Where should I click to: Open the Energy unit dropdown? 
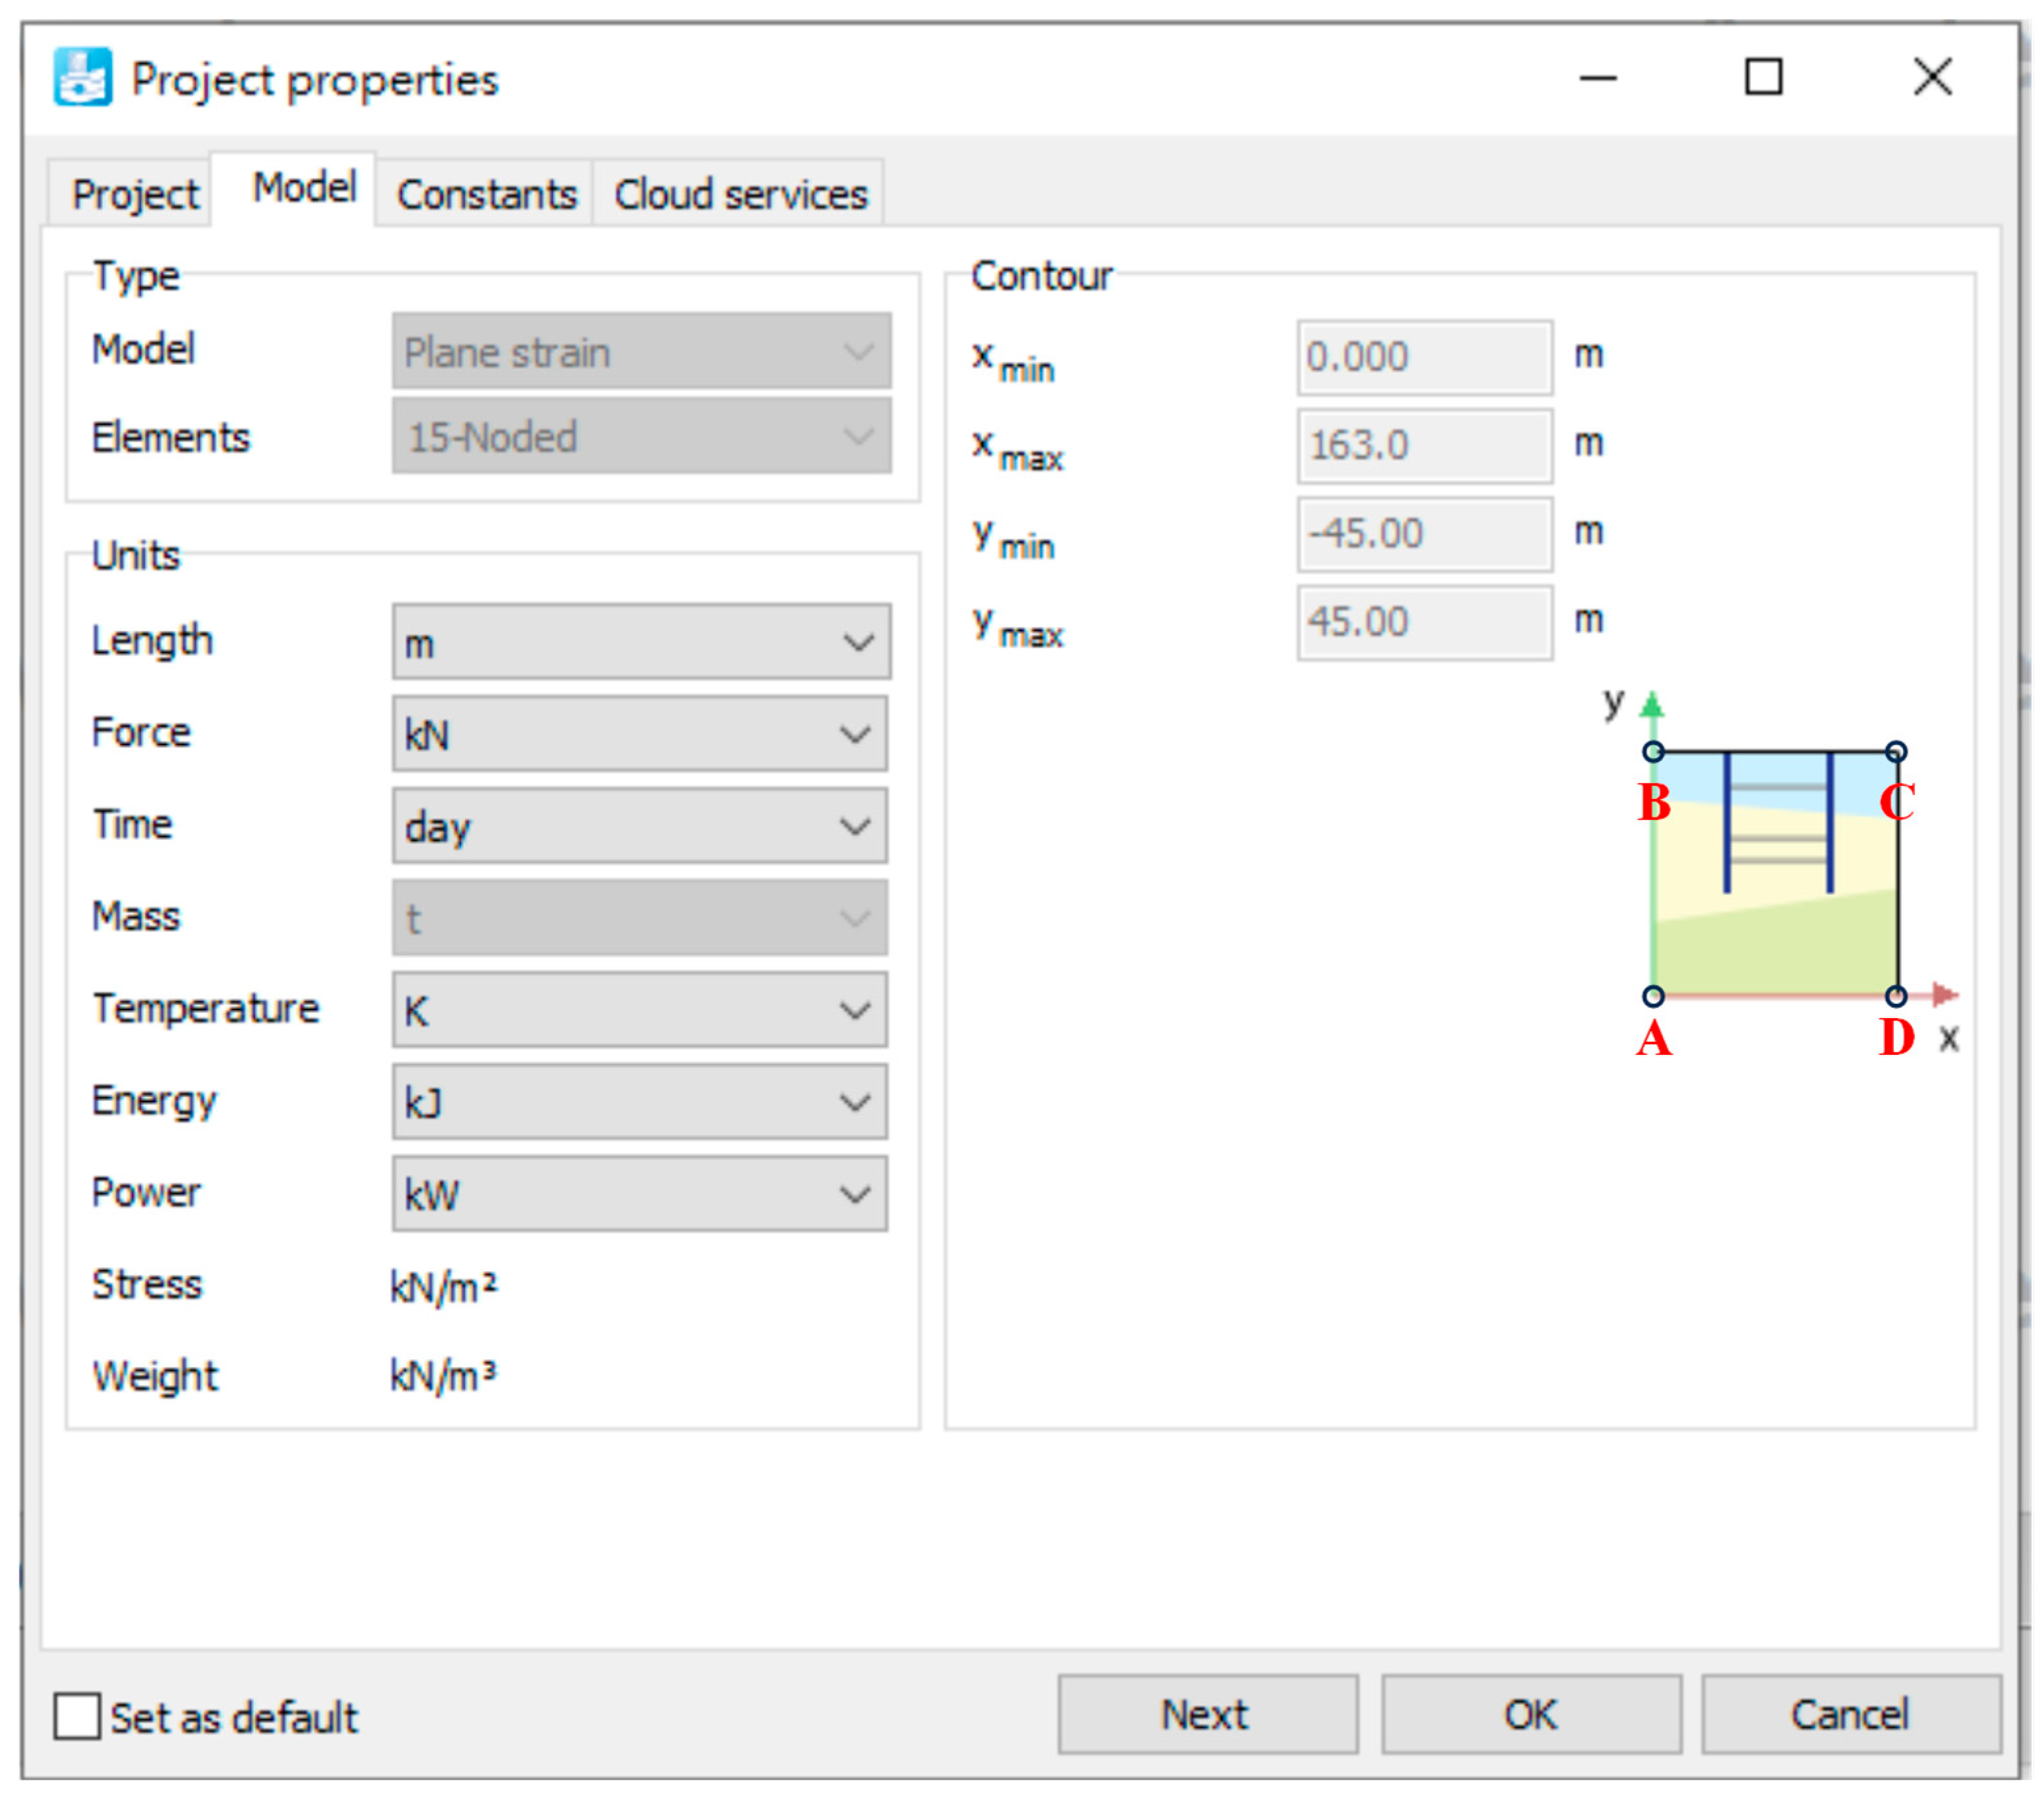[x=640, y=1102]
